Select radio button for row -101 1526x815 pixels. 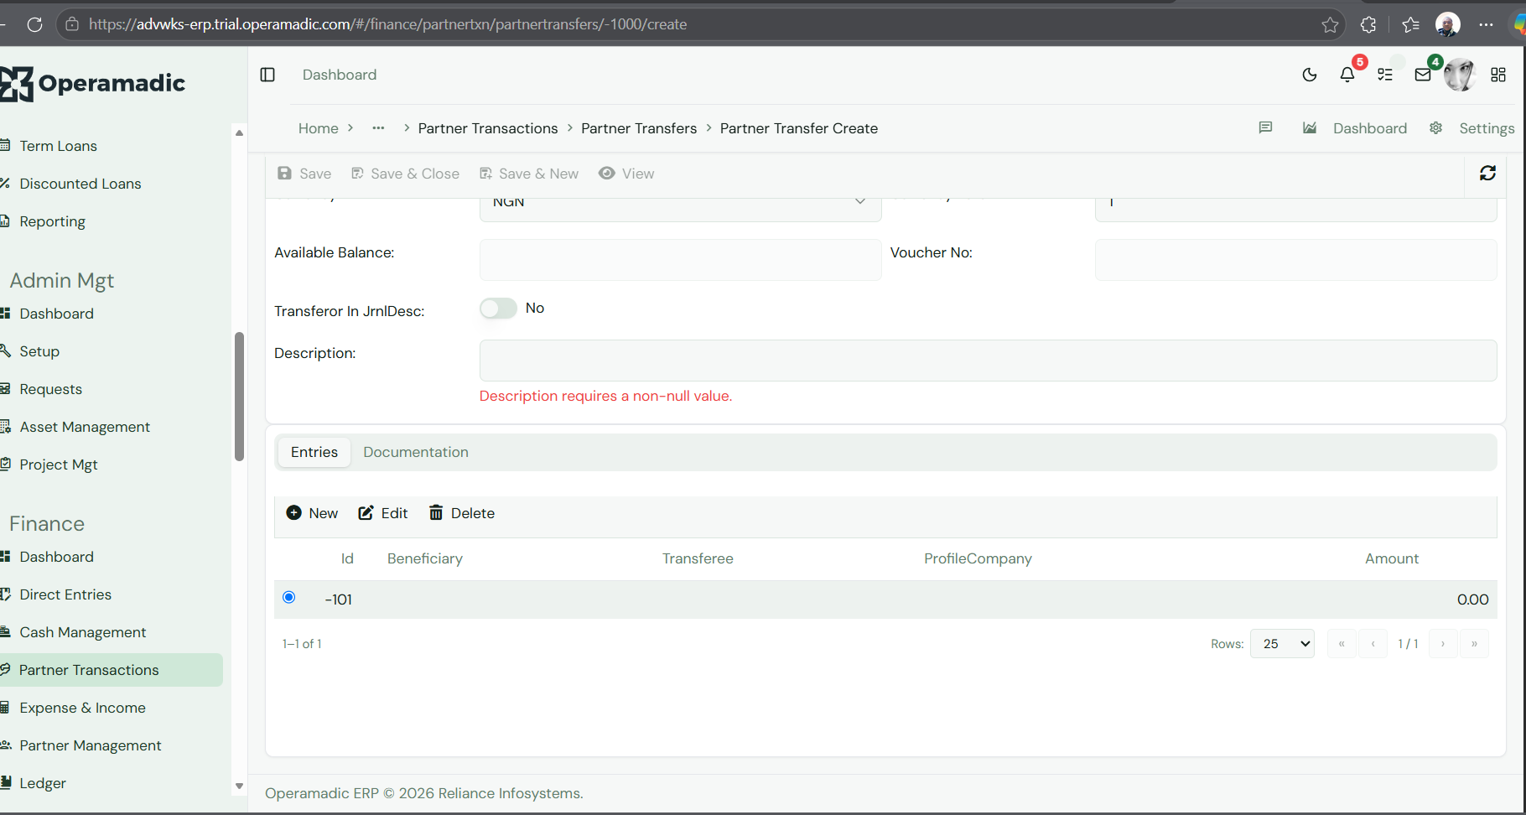289,598
